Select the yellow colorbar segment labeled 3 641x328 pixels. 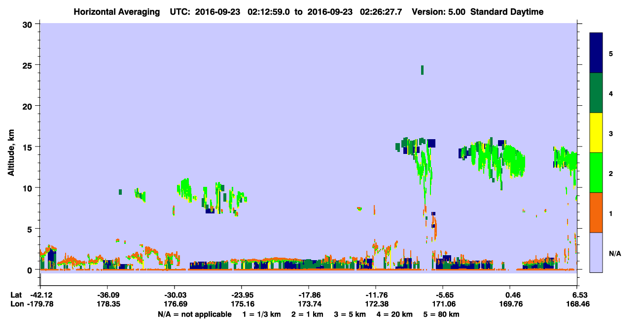pos(596,133)
